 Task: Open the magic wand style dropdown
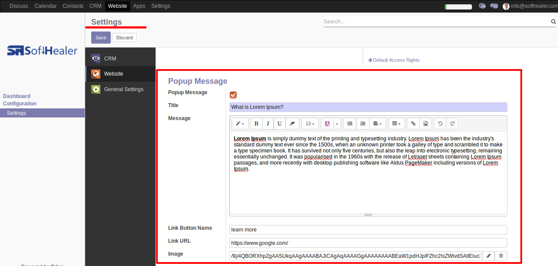[x=240, y=123]
